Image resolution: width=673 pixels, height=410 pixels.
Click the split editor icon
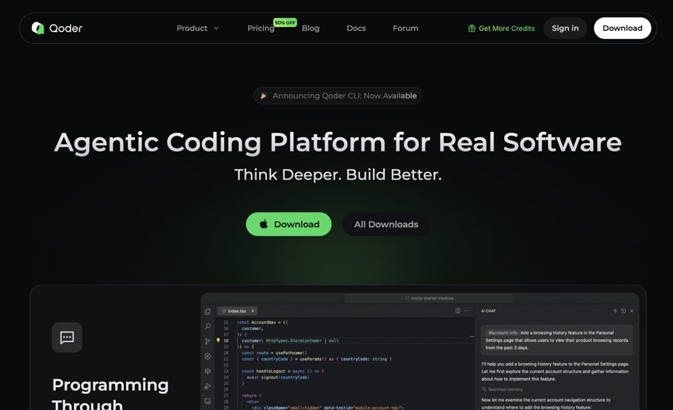pos(458,311)
